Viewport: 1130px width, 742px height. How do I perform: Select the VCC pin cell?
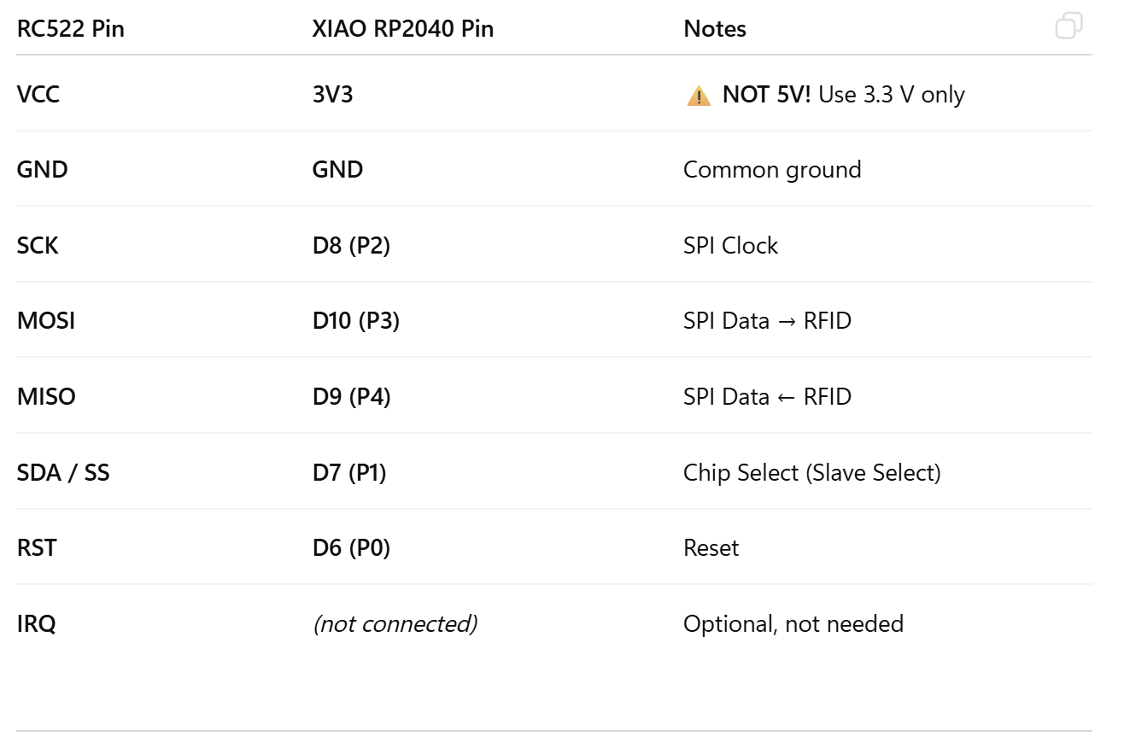(x=38, y=94)
